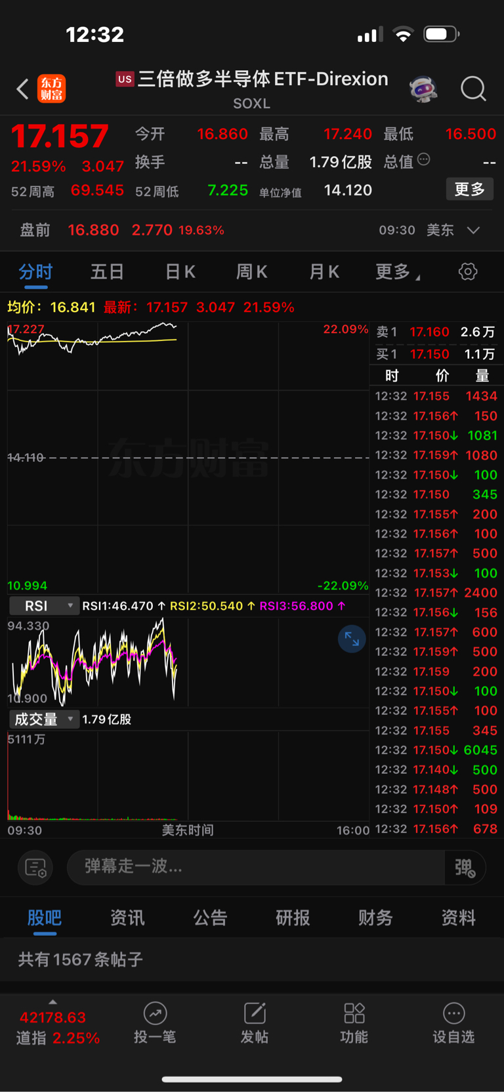The width and height of the screenshot is (504, 1092).
Task: Tap the 盘前 16.880 price
Action: pyautogui.click(x=93, y=230)
